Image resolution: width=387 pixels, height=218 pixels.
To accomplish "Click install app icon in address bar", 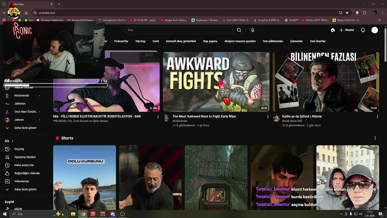I will (x=340, y=13).
